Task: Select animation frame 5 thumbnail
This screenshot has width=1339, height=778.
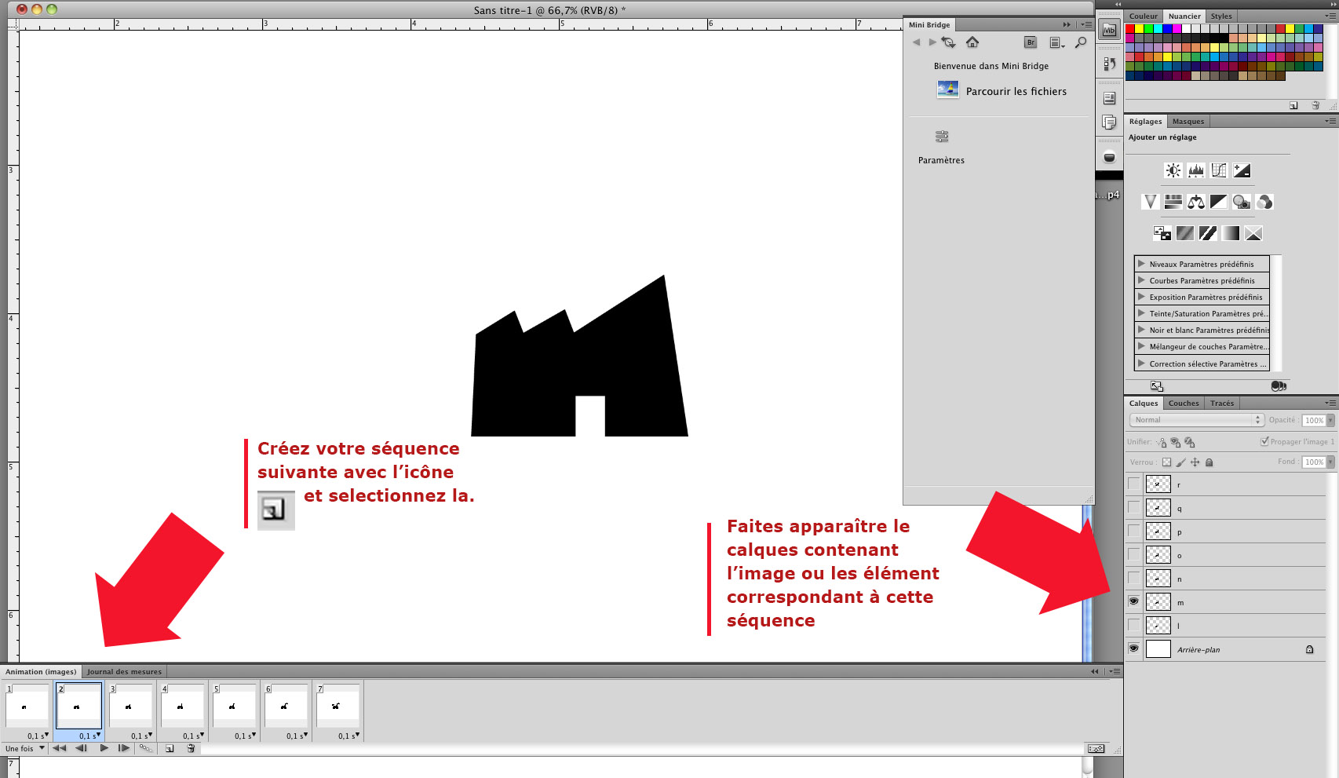Action: (x=234, y=705)
